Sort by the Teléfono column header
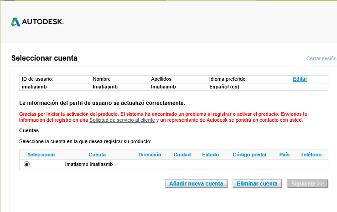The height and width of the screenshot is (212, 337). (x=311, y=155)
